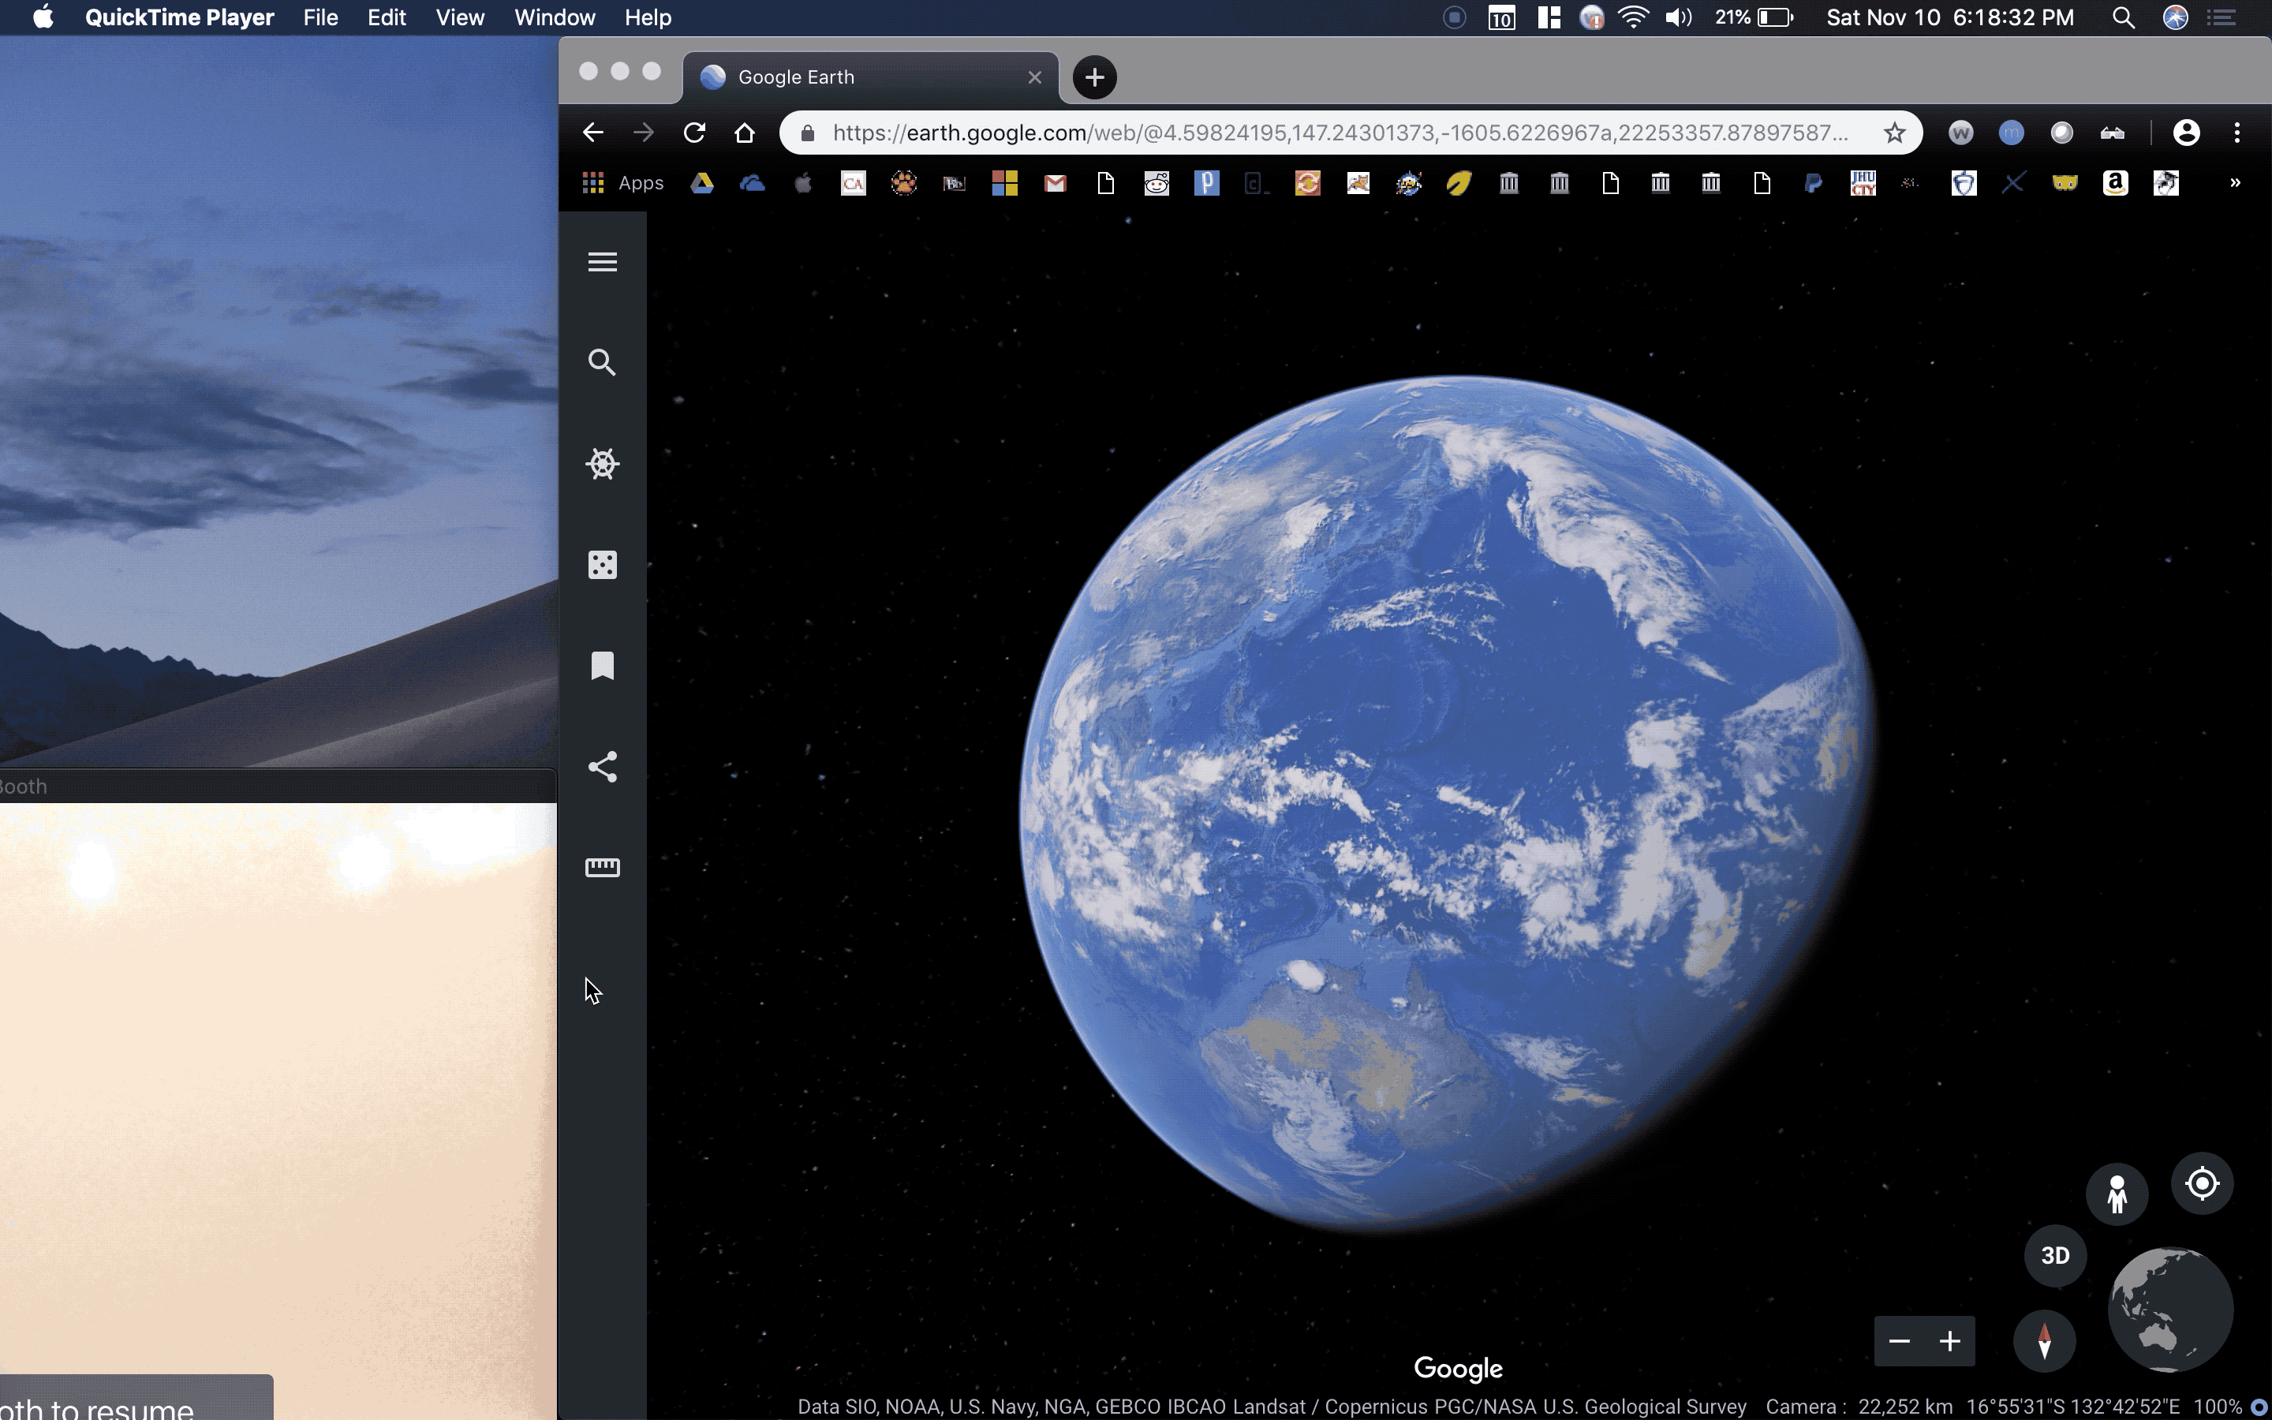Click the battery 21% indicator
Screen dimensions: 2272x1420
pyautogui.click(x=1754, y=18)
